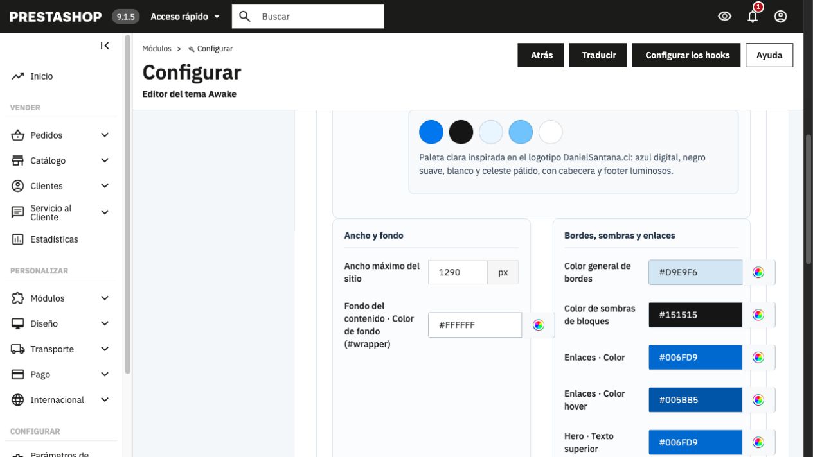Image resolution: width=813 pixels, height=457 pixels.
Task: Expand the Internacional menu chevron
Action: pos(105,400)
